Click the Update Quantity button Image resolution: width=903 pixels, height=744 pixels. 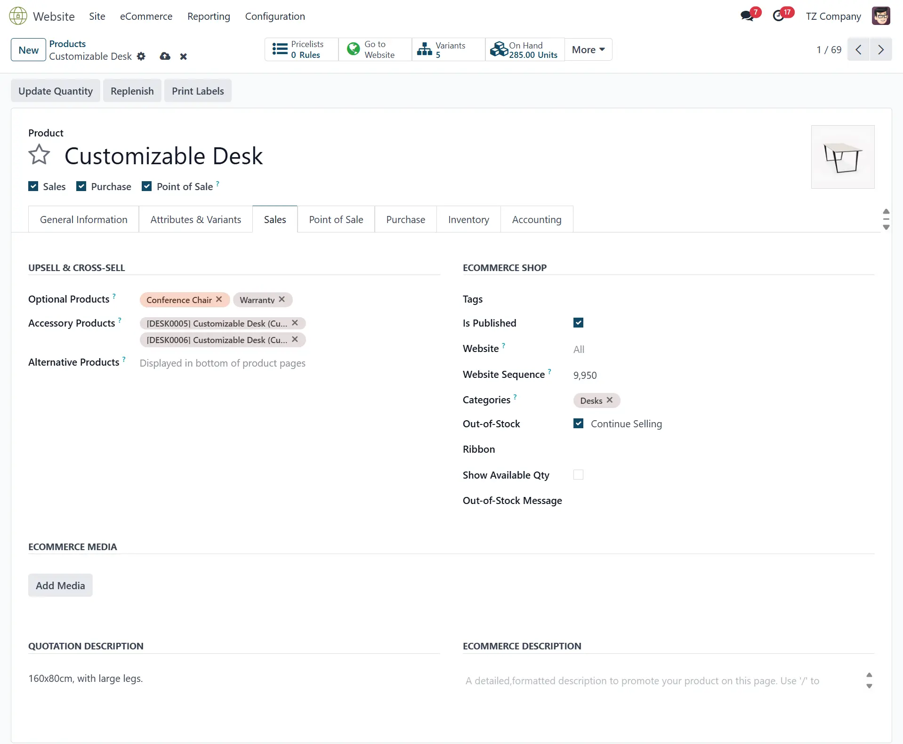56,91
